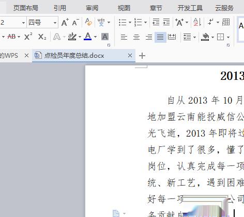
Task: Expand the font name dropdown arrow
Action: (23, 23)
